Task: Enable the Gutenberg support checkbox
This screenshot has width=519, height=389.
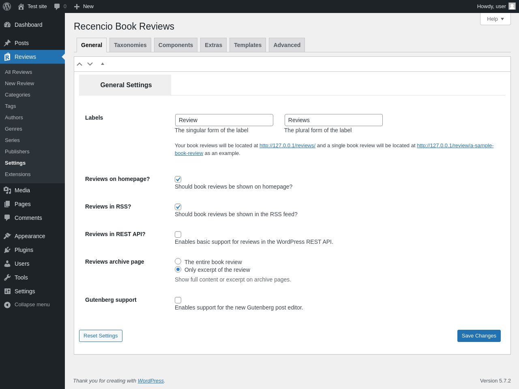Action: [178, 300]
